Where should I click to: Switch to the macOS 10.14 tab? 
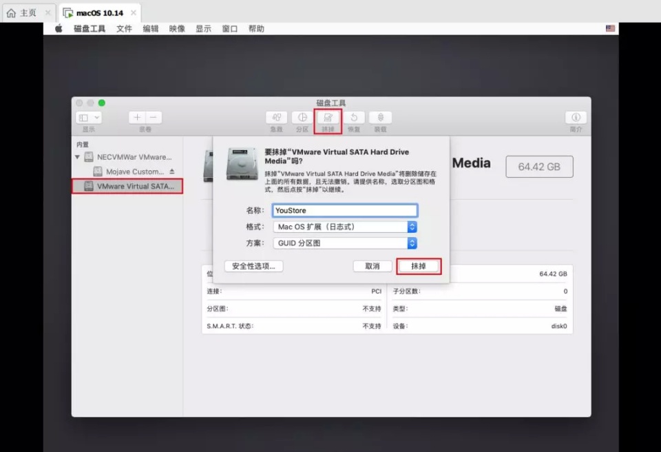[100, 12]
